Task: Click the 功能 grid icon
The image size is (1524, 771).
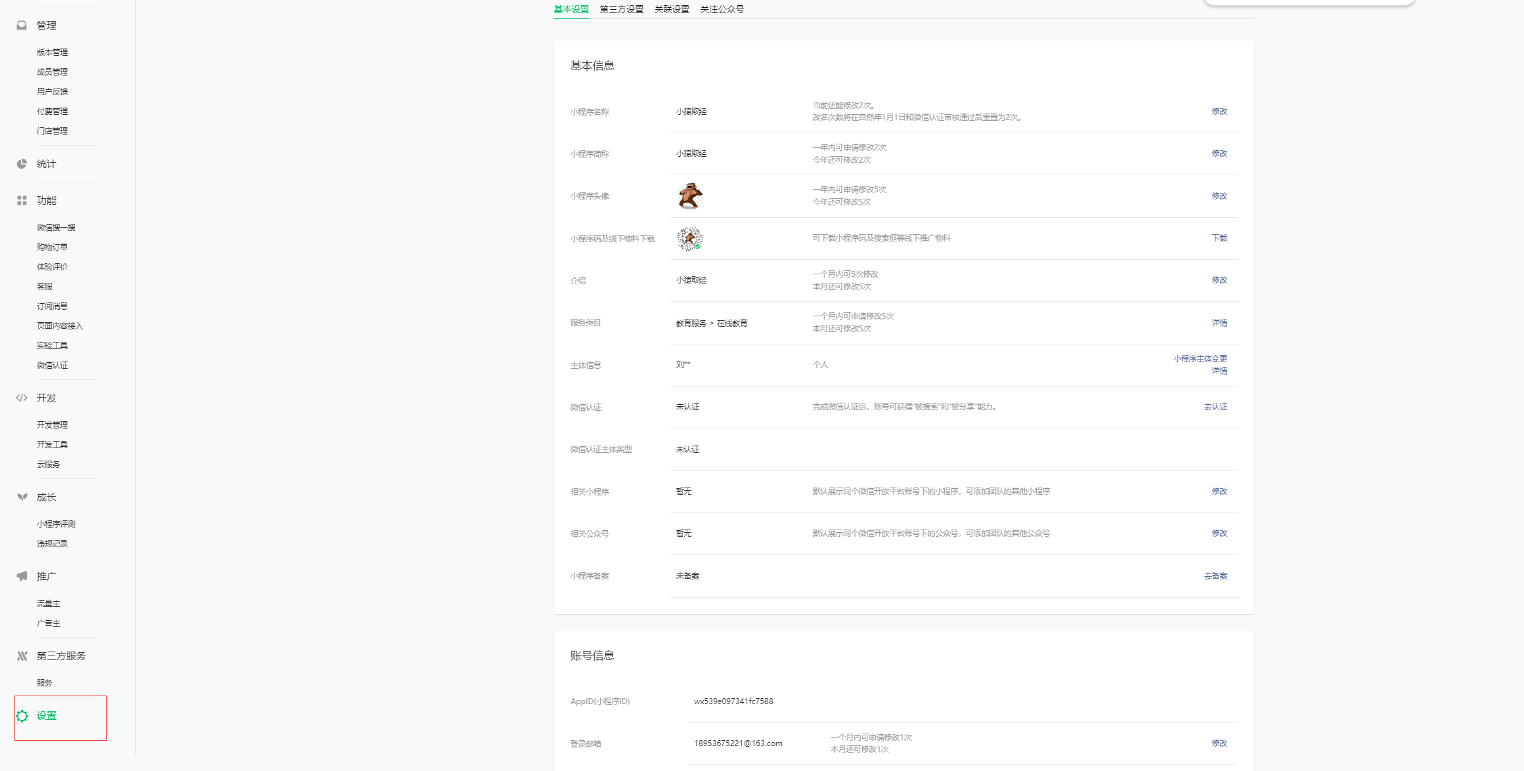Action: [22, 200]
